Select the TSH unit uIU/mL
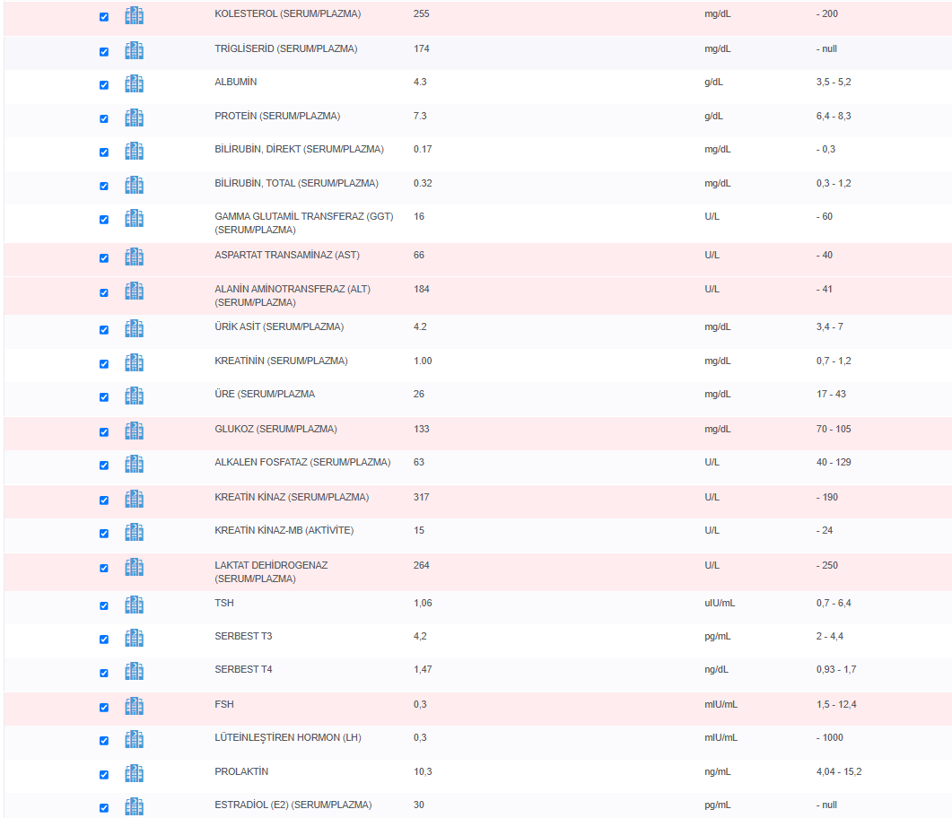The width and height of the screenshot is (952, 818). [x=720, y=603]
